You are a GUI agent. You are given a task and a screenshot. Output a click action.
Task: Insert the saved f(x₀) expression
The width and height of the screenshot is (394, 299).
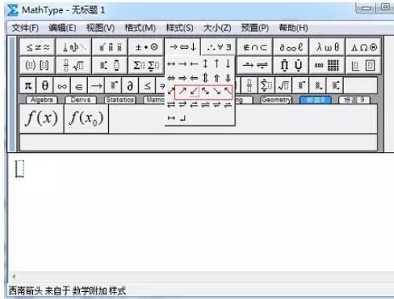coord(86,119)
